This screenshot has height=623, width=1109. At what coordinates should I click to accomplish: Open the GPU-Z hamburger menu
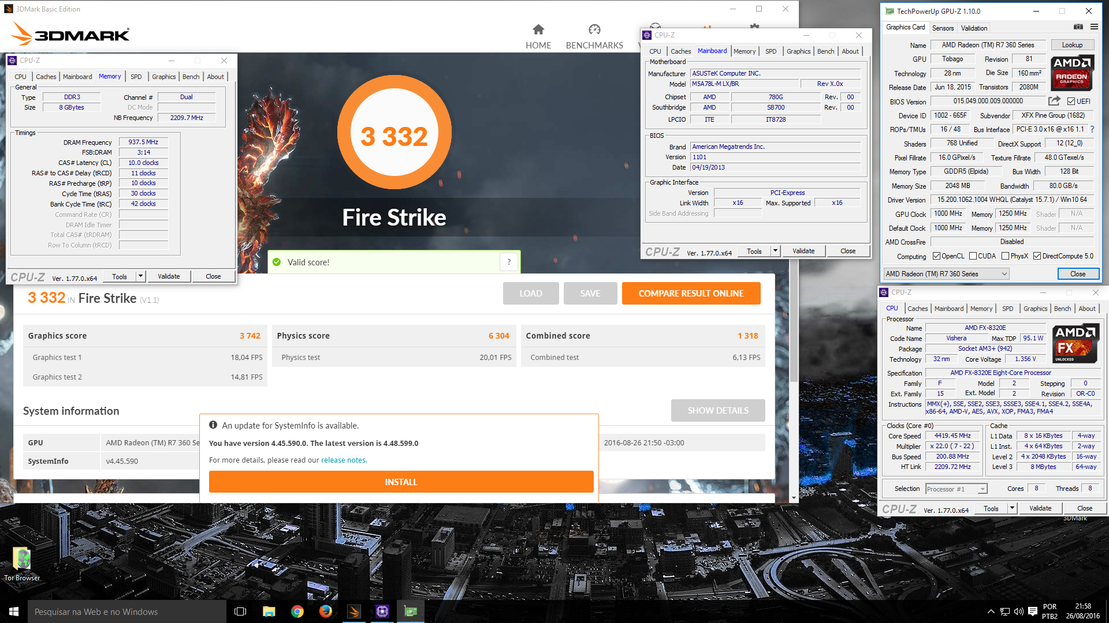[x=1094, y=27]
